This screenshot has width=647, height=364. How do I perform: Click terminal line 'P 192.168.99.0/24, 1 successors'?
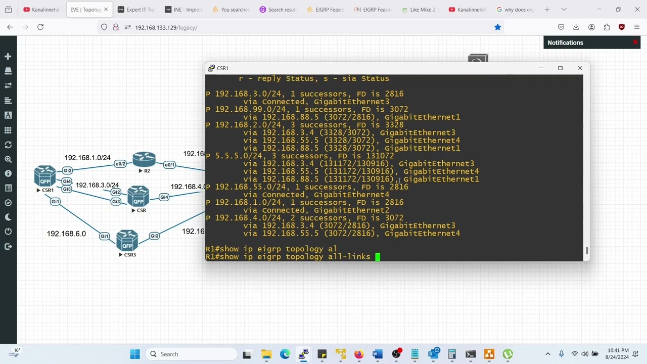click(307, 109)
